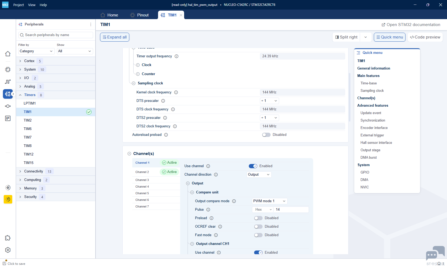The image size is (447, 268).
Task: Open the Home icon in left sidebar
Action: point(8,54)
